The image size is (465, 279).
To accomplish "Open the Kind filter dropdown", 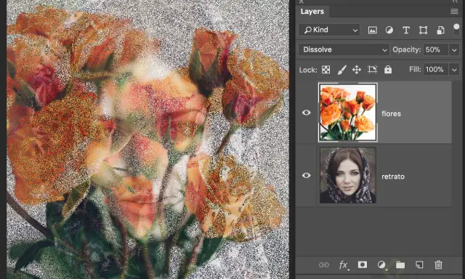I will [x=329, y=30].
